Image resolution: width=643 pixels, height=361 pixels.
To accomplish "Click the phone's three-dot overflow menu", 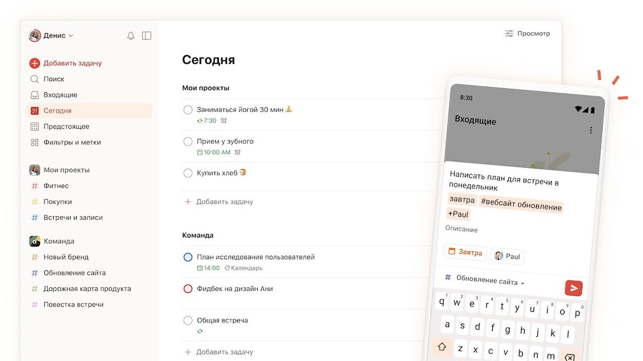I will (591, 130).
